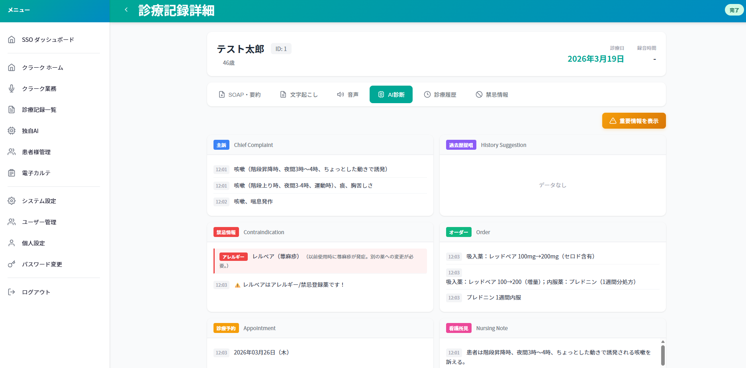Click the back chevron in the header
Screen dimensions: 746x368
126,9
